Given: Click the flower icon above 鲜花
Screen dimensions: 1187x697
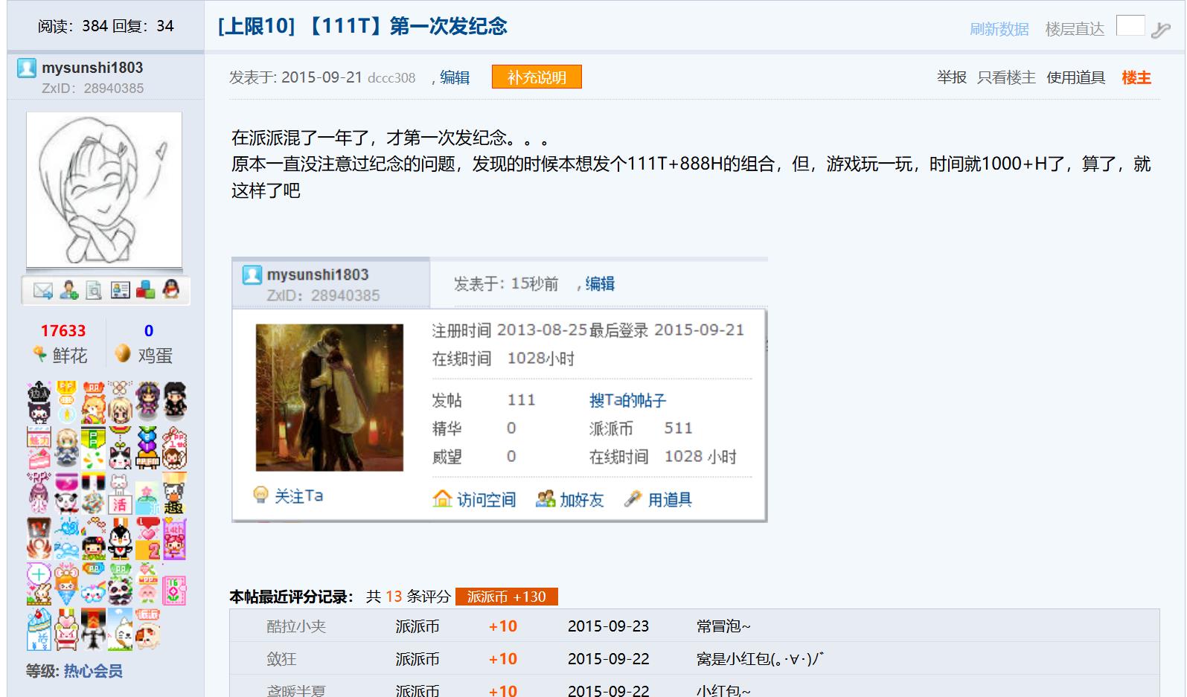Looking at the screenshot, I should [x=40, y=354].
